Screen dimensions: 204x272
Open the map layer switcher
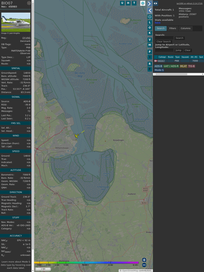pyautogui.click(x=143, y=3)
